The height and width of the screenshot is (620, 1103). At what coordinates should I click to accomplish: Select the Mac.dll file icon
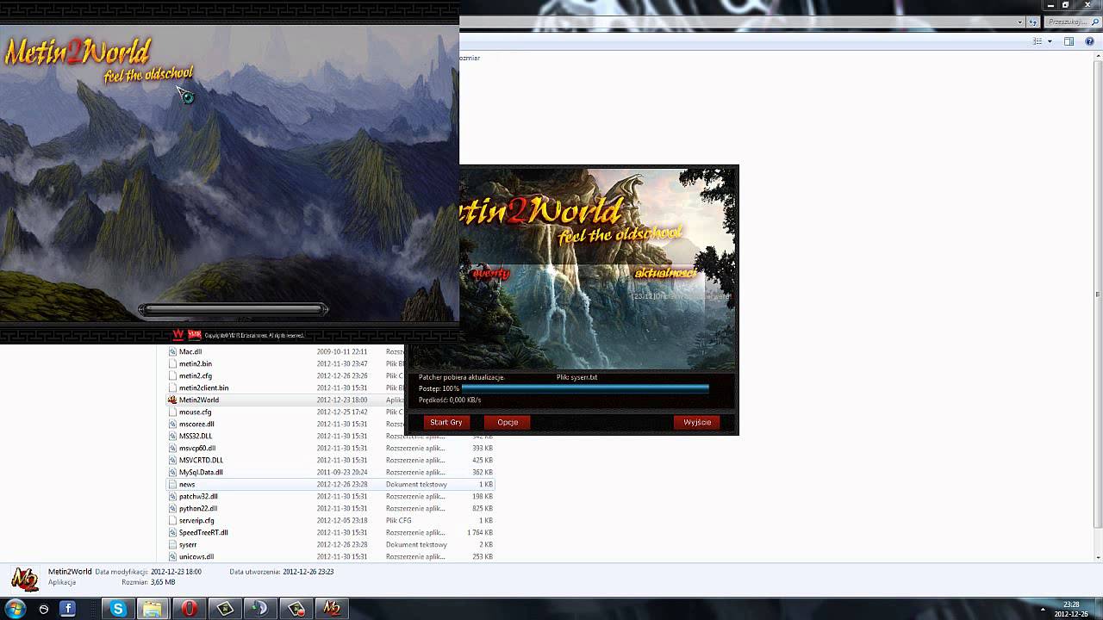(172, 351)
